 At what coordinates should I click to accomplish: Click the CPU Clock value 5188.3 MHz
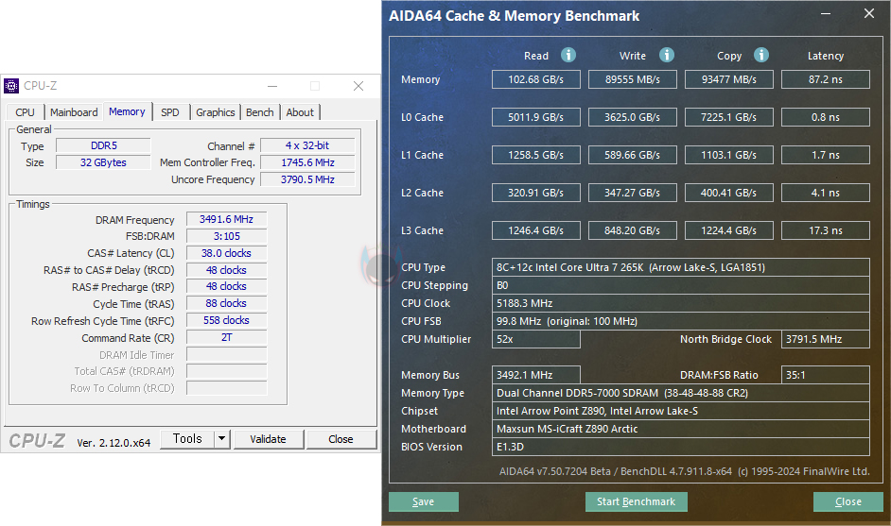[x=681, y=303]
